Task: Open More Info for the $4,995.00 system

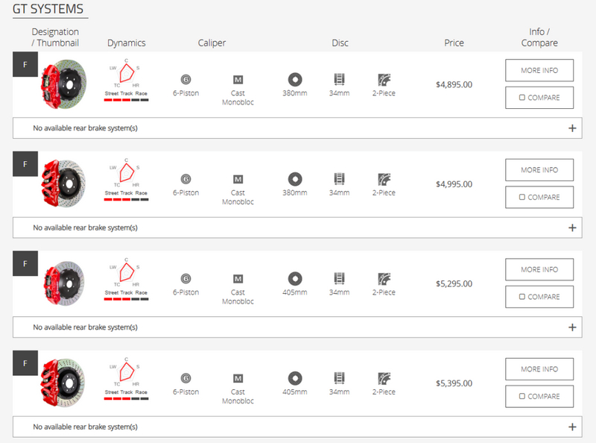Action: [x=539, y=169]
